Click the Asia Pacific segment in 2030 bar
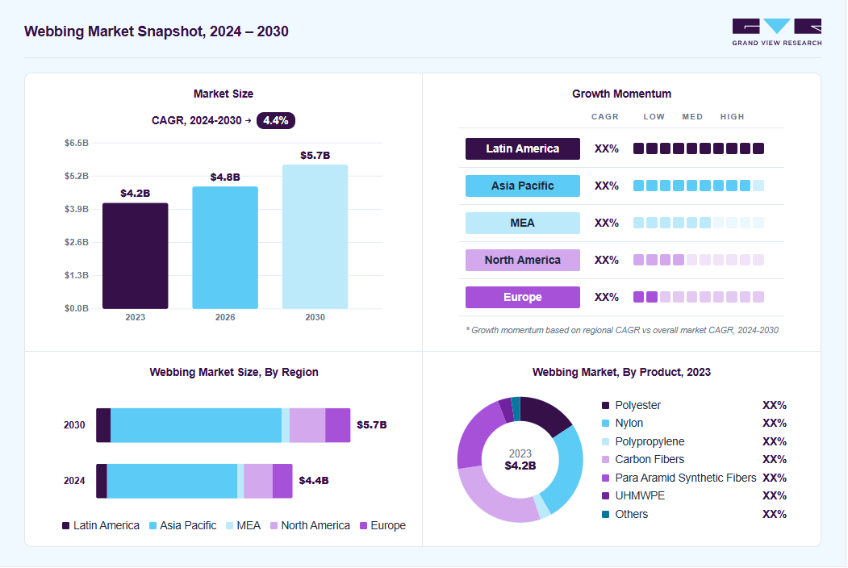The width and height of the screenshot is (848, 568). pos(196,425)
